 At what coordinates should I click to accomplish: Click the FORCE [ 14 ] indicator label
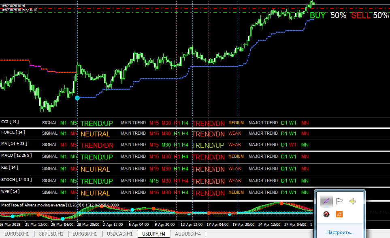[13, 132]
